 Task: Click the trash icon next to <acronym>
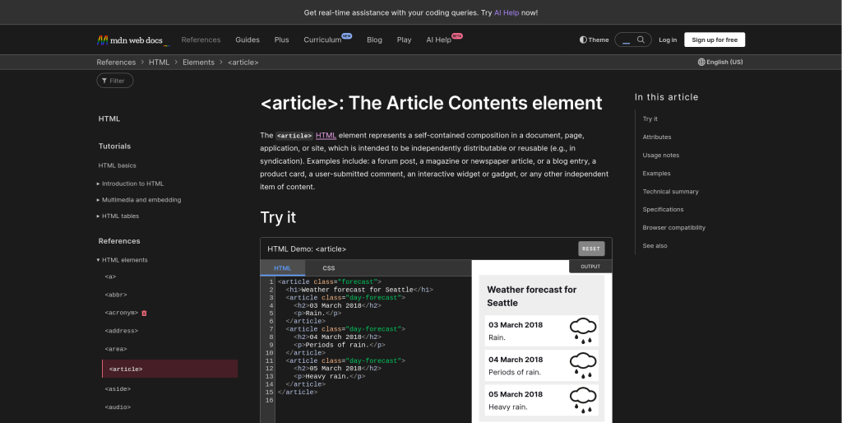pos(144,313)
